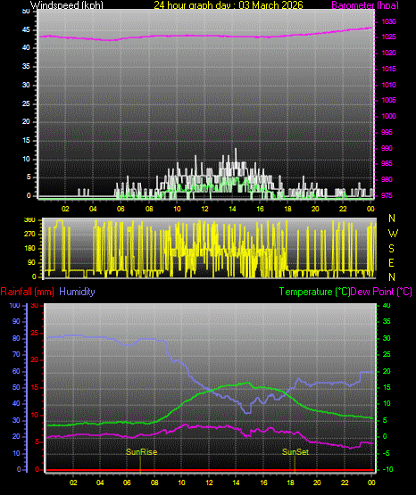Viewport: 416px width, 495px height.
Task: Click the 'S' compass direction label
Action: (x=391, y=249)
